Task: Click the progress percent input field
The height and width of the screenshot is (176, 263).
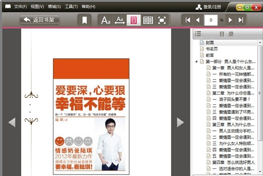Action: coord(211,20)
